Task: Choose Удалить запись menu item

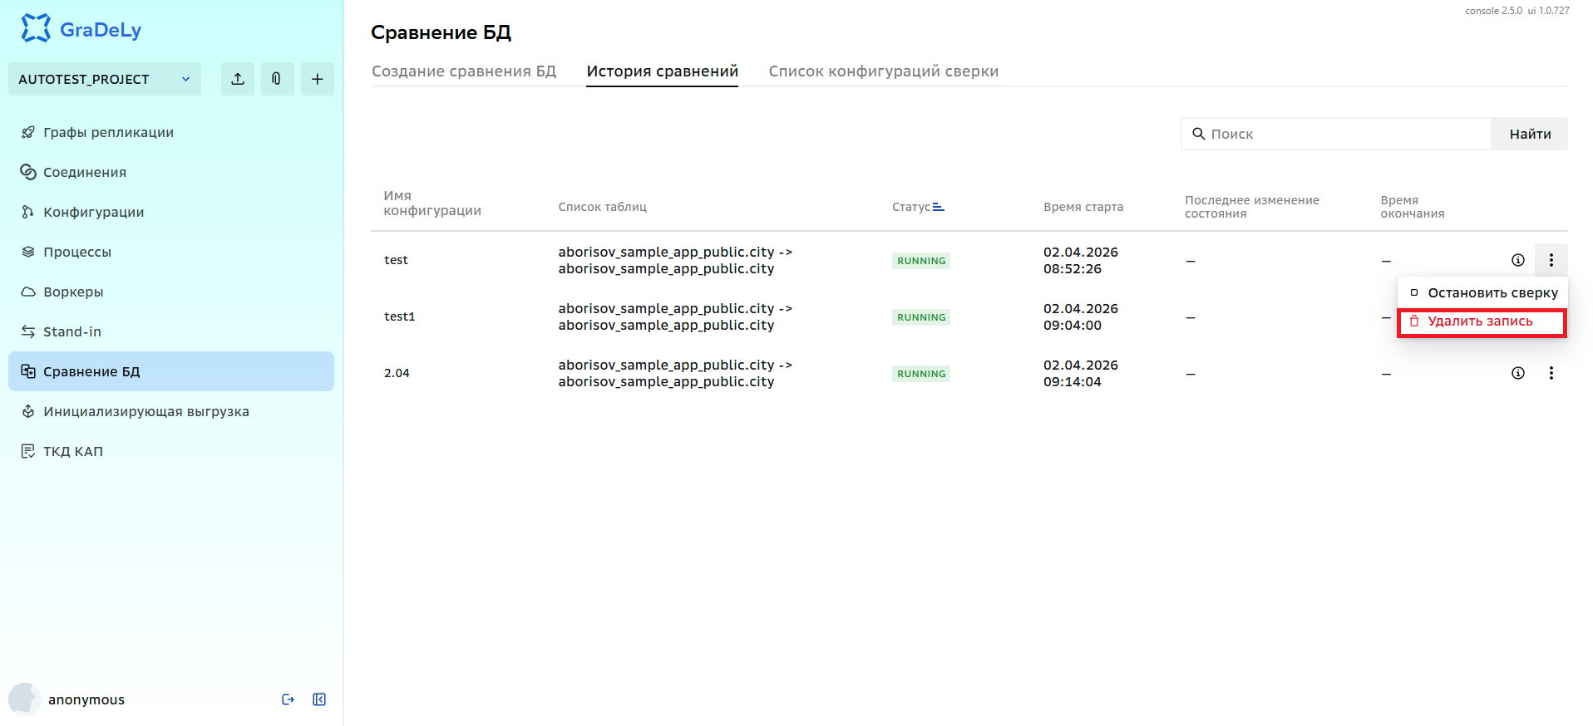Action: [1483, 321]
